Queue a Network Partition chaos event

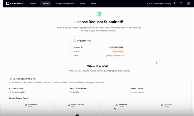[x=76, y=105]
